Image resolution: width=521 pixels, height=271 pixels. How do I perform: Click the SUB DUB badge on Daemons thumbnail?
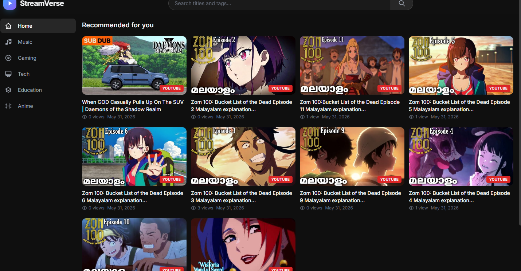(x=97, y=40)
